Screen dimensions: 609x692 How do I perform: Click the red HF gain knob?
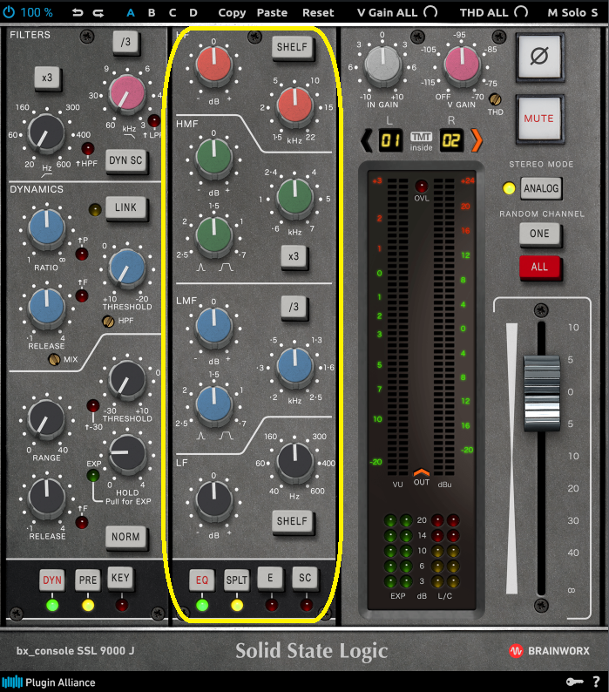pos(213,66)
